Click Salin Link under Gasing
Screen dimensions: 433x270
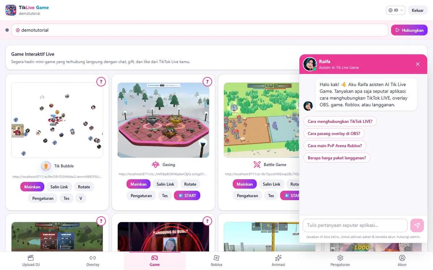[x=165, y=184]
